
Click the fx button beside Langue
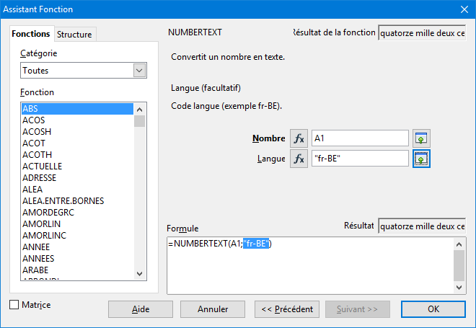[x=299, y=159]
